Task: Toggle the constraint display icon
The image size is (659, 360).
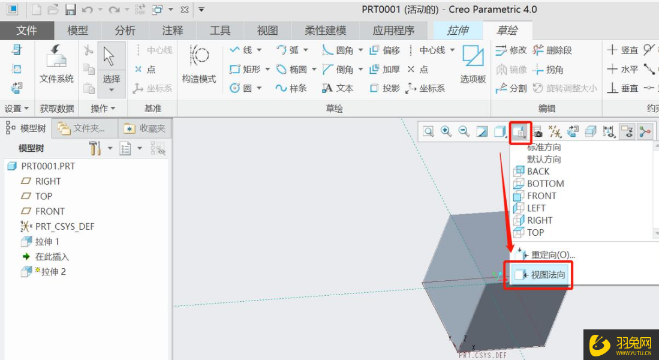Action: pyautogui.click(x=627, y=131)
